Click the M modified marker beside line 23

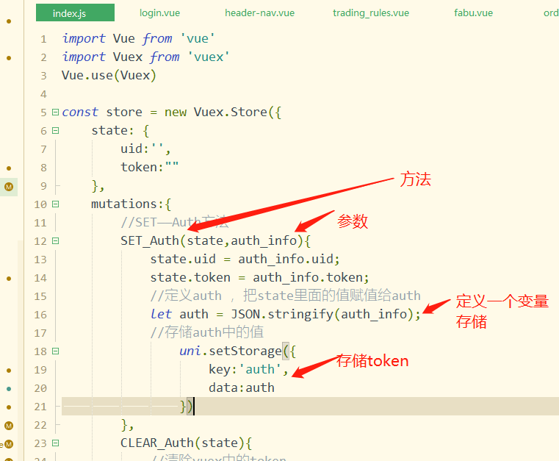9,444
